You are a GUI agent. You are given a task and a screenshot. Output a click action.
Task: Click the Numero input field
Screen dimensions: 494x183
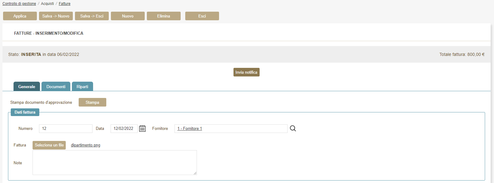[65, 129]
